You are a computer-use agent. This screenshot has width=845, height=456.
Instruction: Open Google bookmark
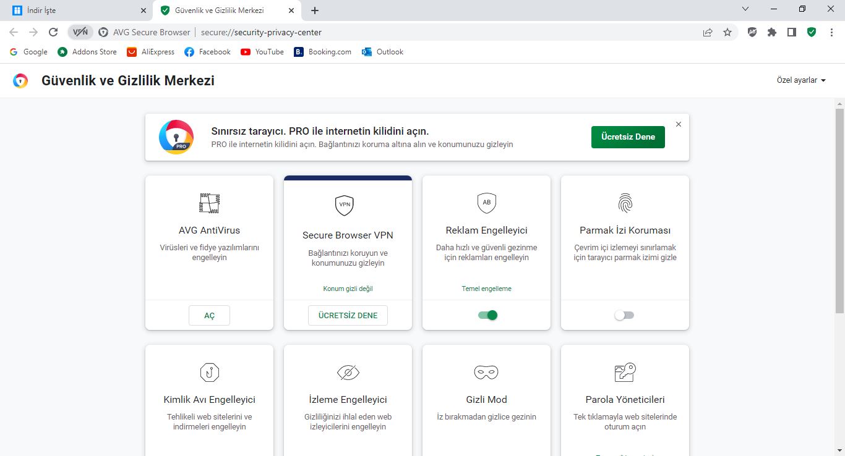(x=28, y=52)
